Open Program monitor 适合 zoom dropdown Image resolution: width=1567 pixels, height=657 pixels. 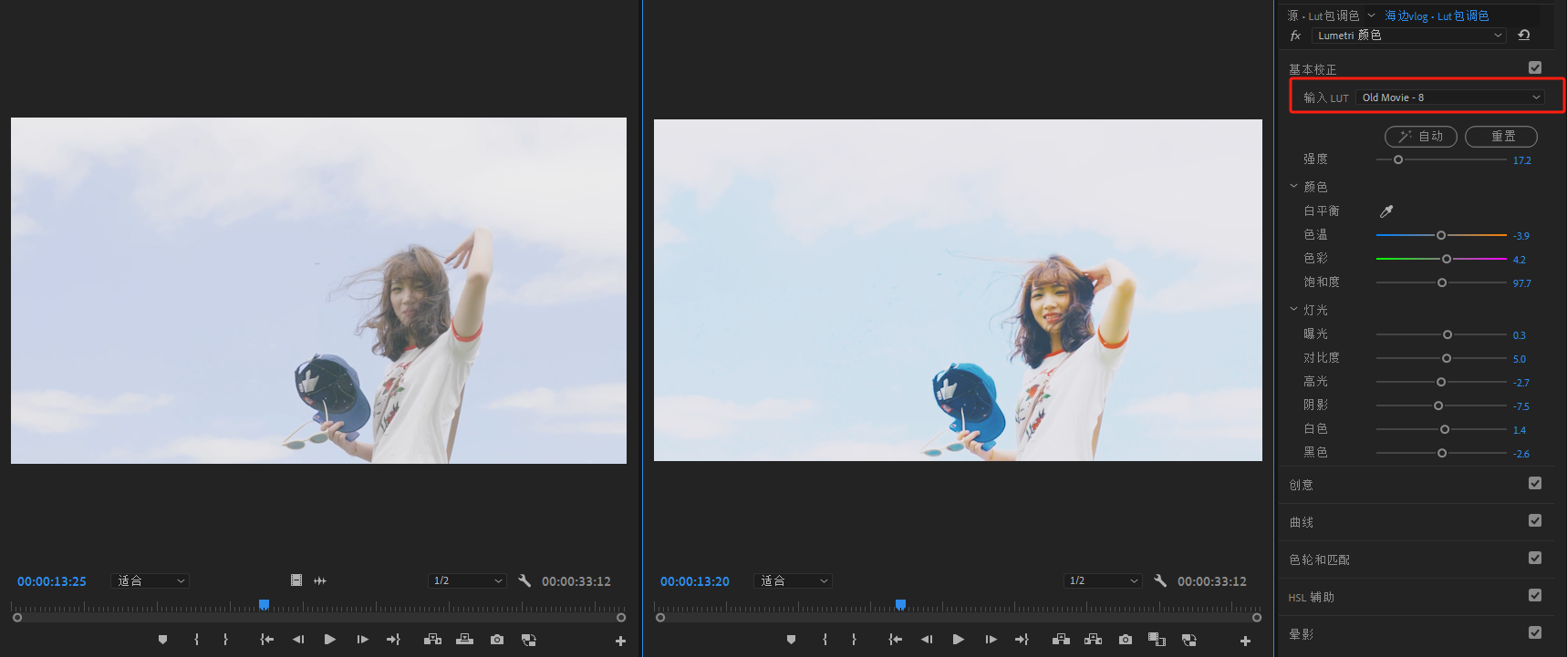[x=794, y=580]
